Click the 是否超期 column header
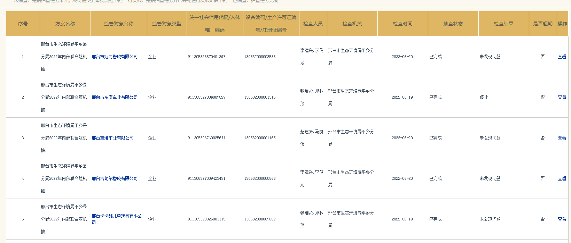The height and width of the screenshot is (243, 571). tap(543, 24)
